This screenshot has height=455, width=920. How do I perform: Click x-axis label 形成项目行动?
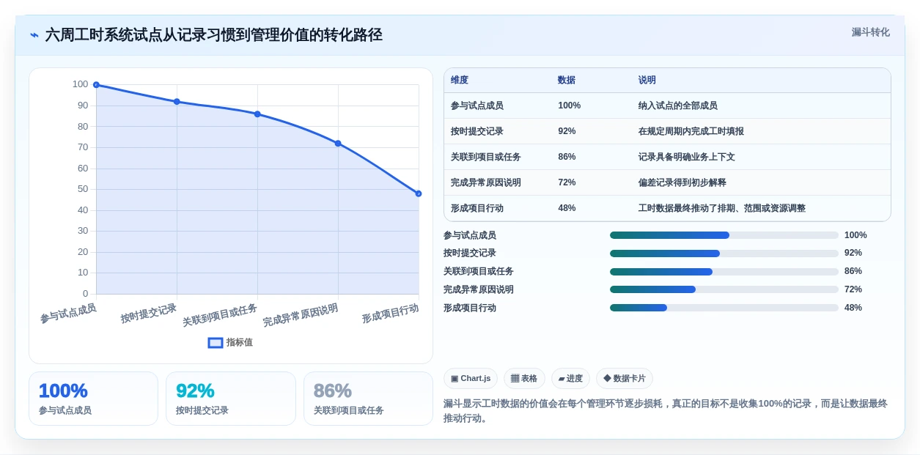(391, 314)
